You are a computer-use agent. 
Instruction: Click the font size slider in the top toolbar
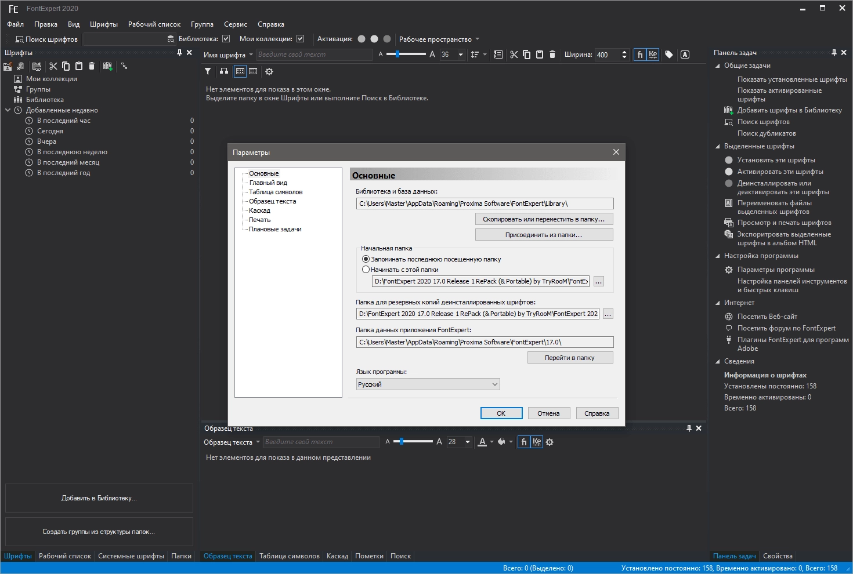pyautogui.click(x=406, y=54)
